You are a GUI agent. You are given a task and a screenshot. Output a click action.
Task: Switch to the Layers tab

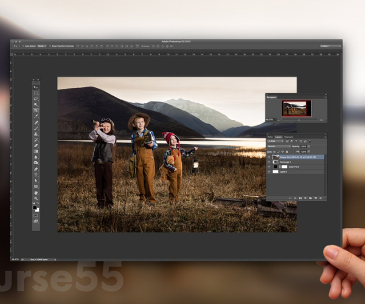[x=278, y=137]
